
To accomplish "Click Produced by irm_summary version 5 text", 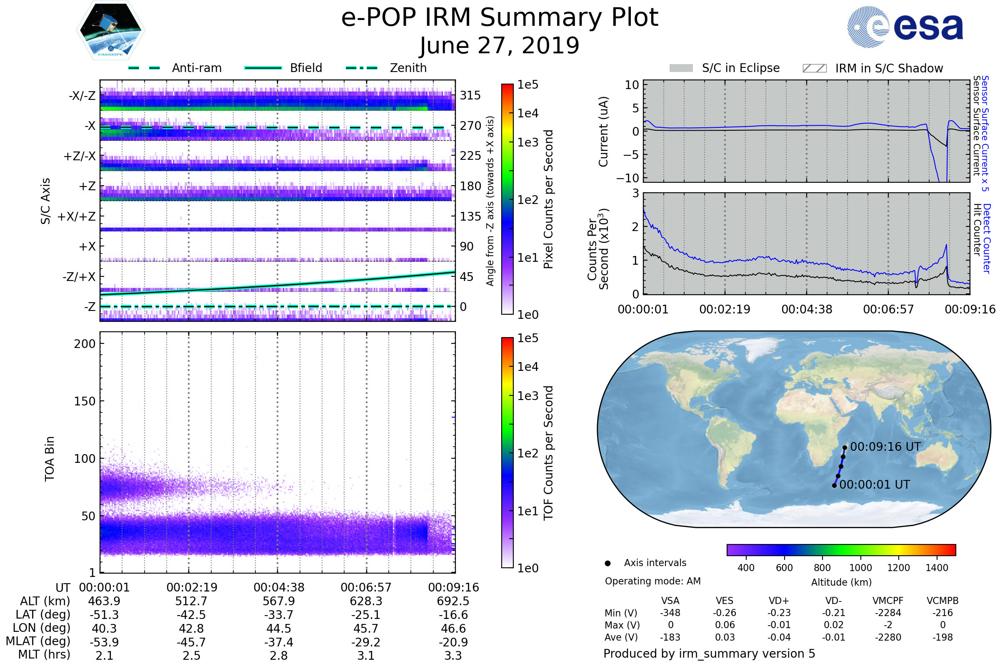I will pyautogui.click(x=709, y=653).
